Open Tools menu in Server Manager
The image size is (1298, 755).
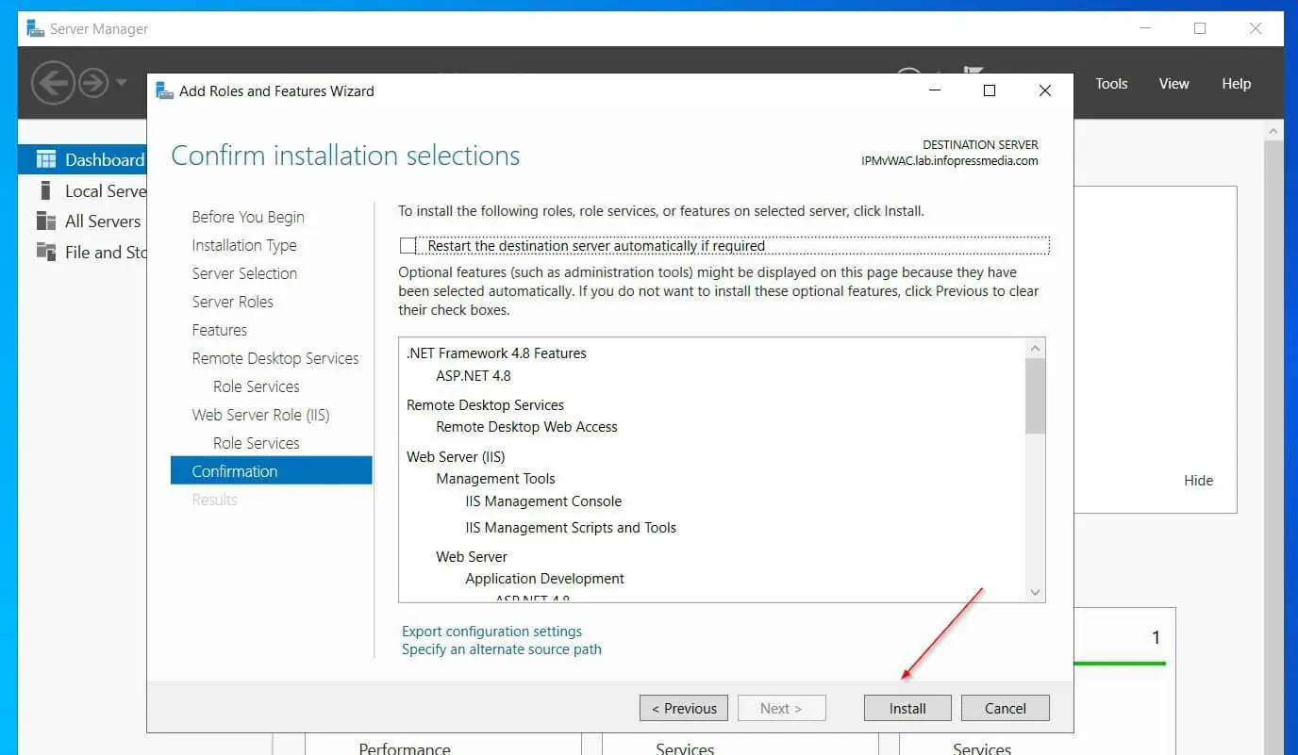[1111, 83]
